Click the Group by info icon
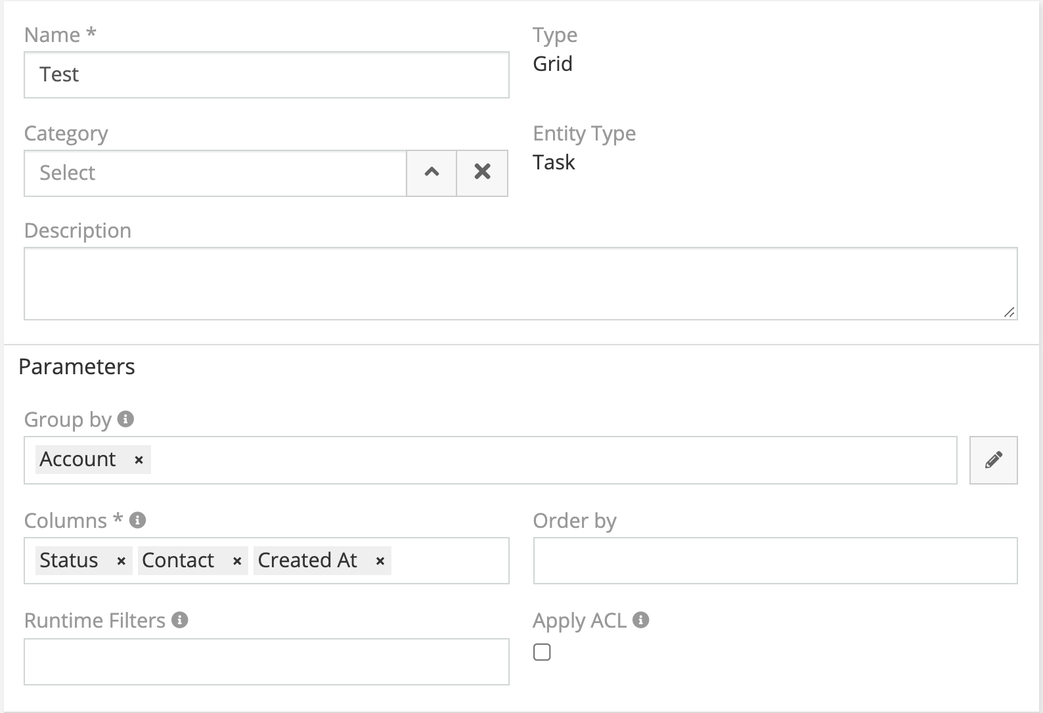Image resolution: width=1043 pixels, height=713 pixels. click(125, 419)
